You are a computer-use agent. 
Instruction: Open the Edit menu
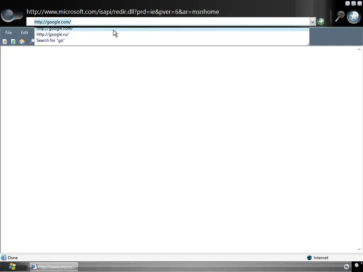(x=24, y=32)
